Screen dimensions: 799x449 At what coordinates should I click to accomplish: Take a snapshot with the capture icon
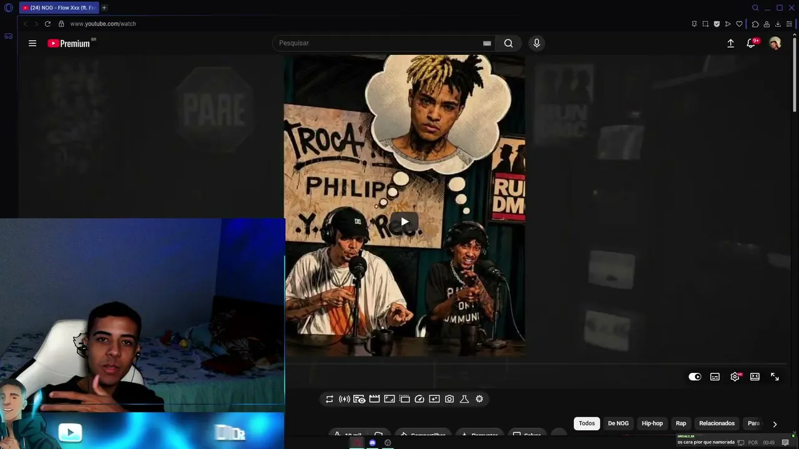pyautogui.click(x=705, y=24)
